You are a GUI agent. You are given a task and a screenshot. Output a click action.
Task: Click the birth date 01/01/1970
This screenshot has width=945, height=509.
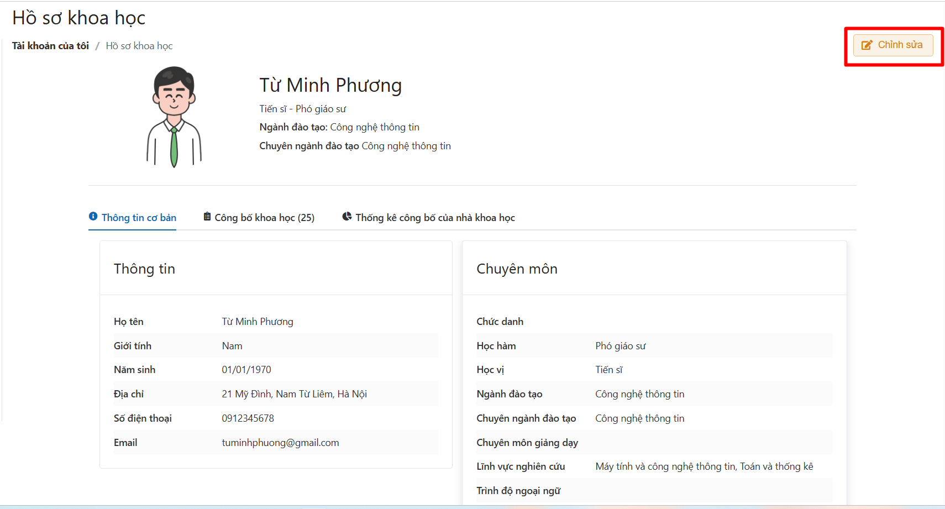246,370
